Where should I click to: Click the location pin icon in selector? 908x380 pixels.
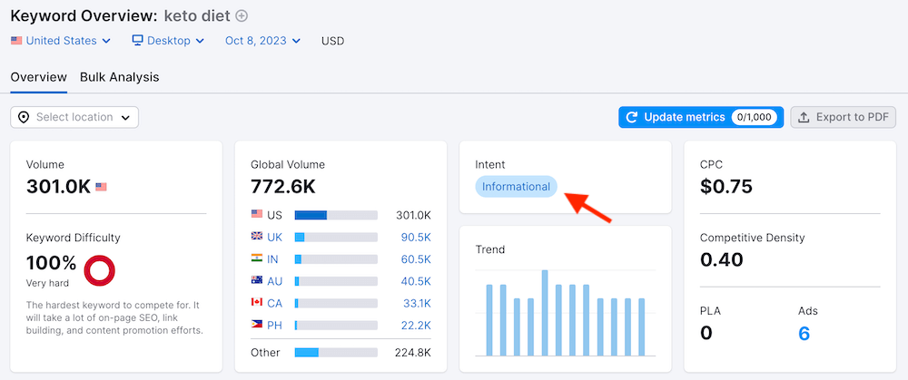pos(24,117)
